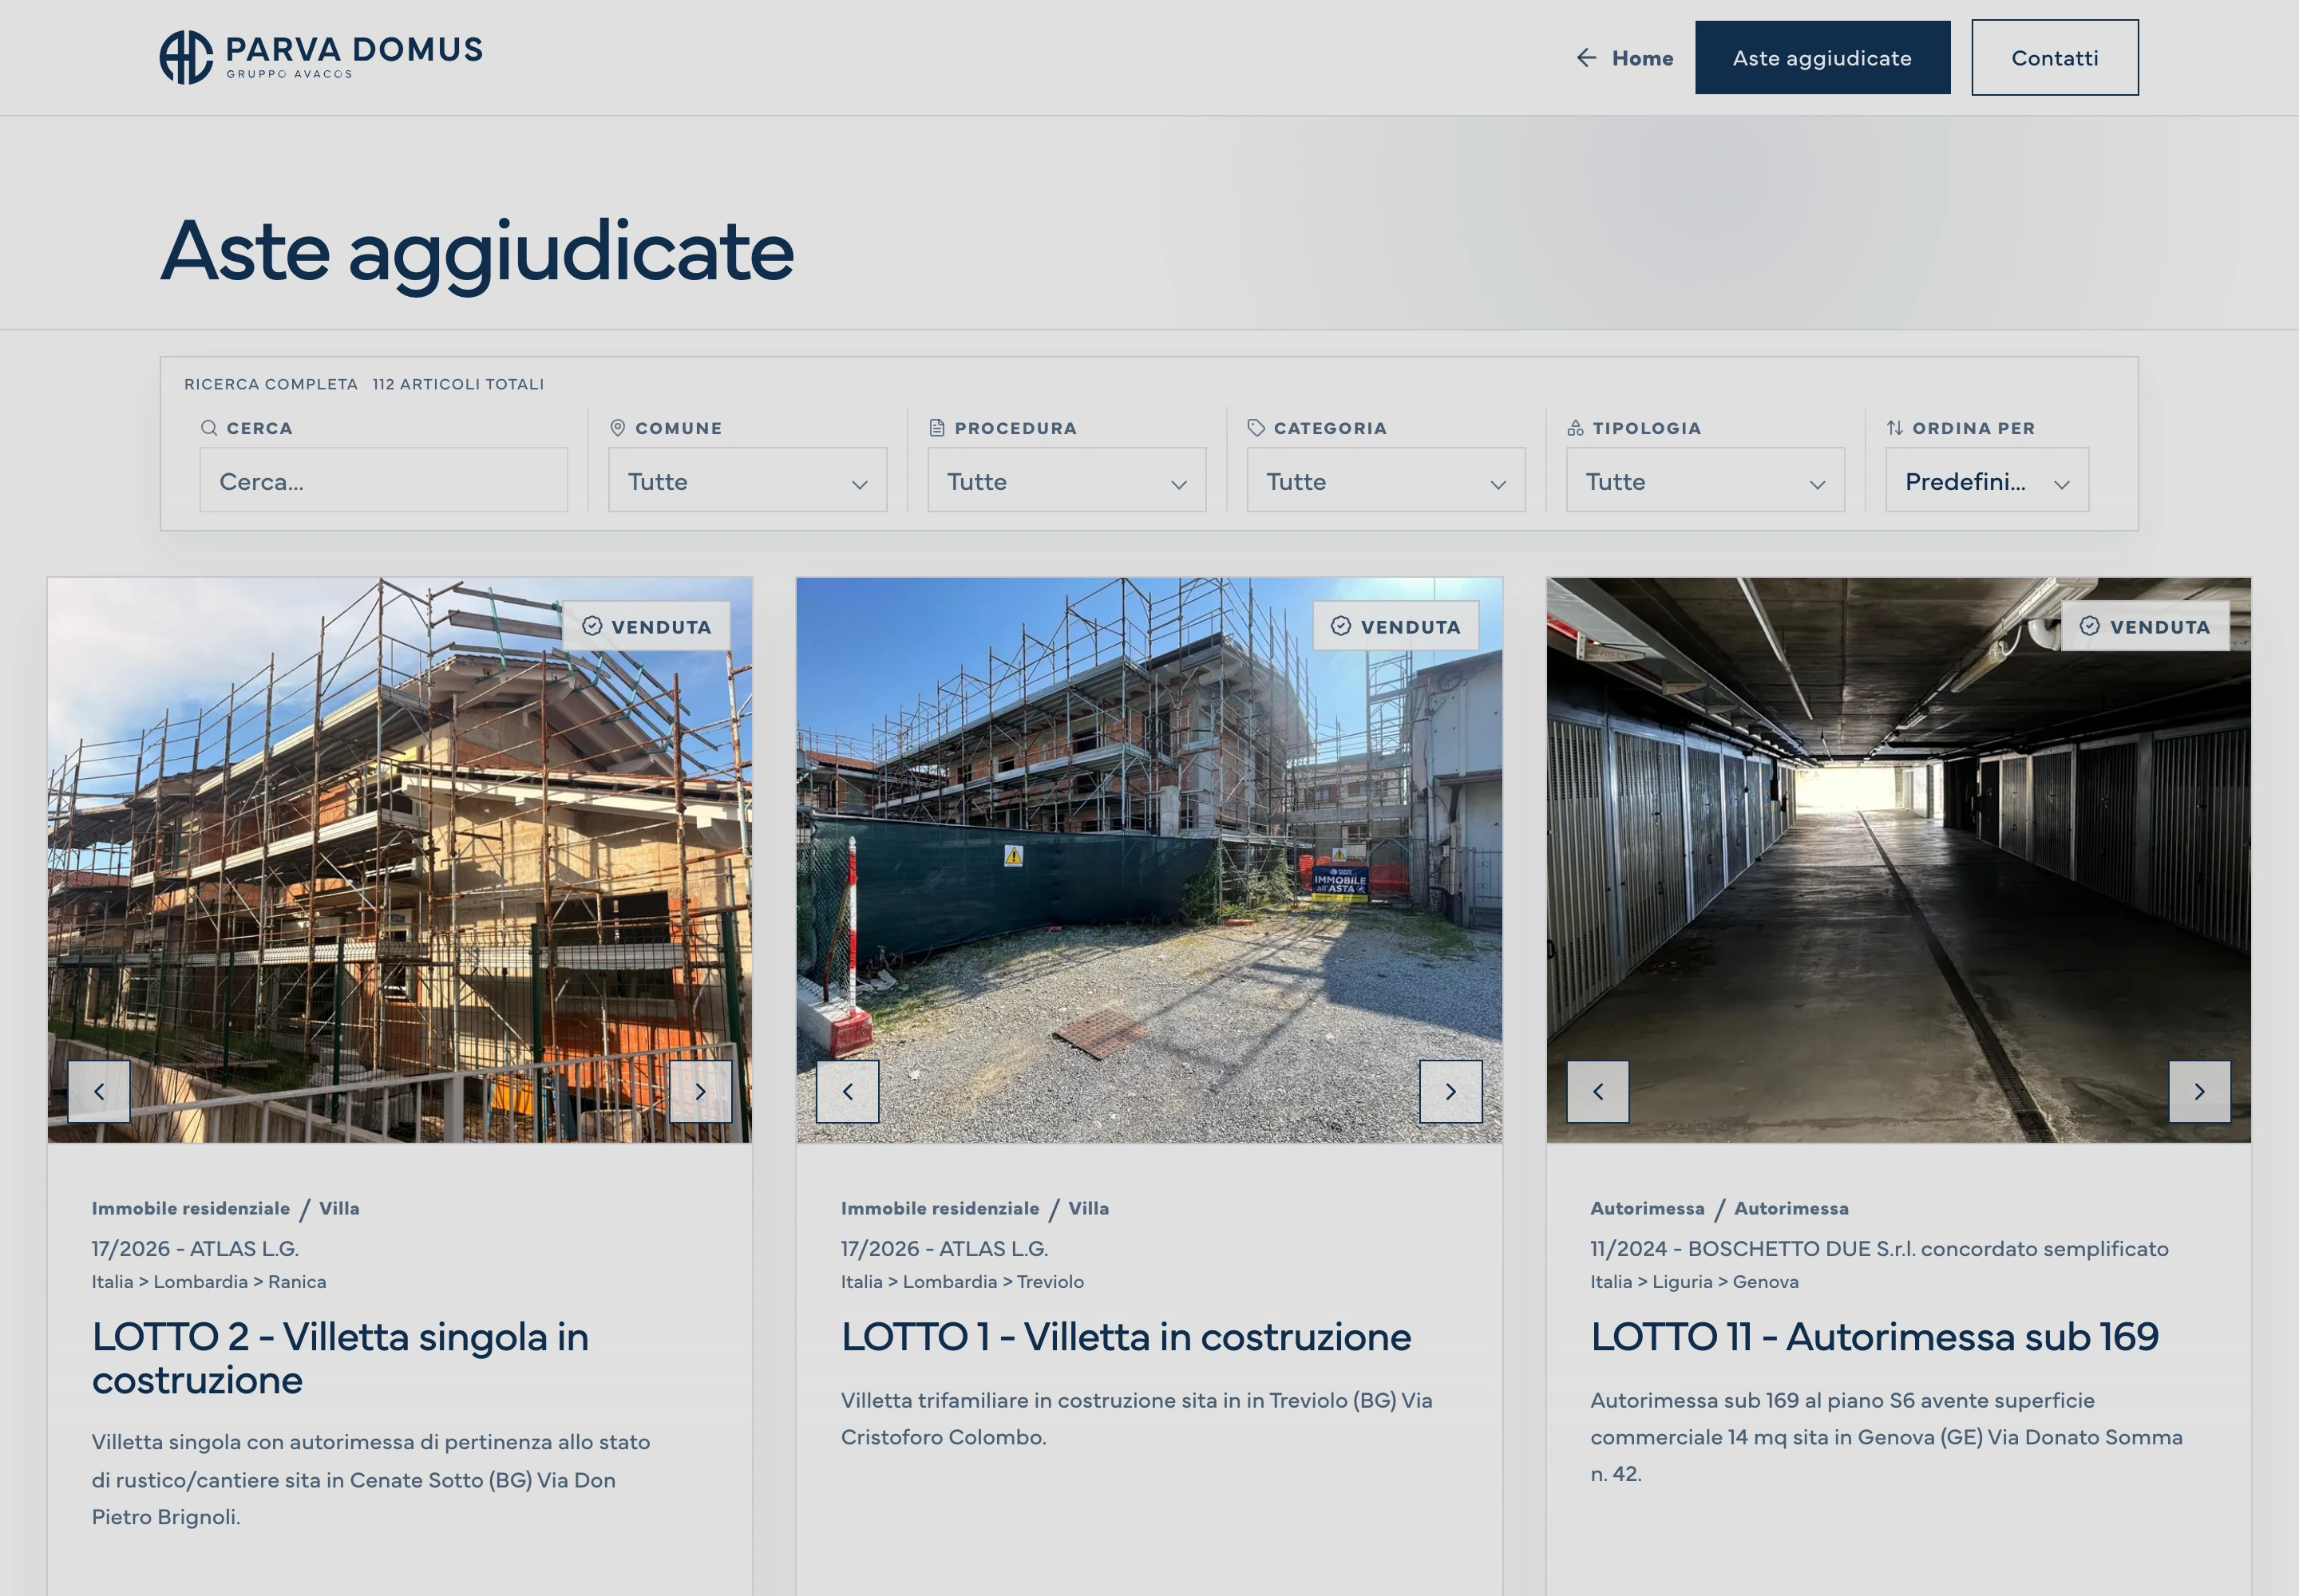Show previous photo of Lotto 11 autorimessa
The width and height of the screenshot is (2299, 1596).
tap(1597, 1091)
